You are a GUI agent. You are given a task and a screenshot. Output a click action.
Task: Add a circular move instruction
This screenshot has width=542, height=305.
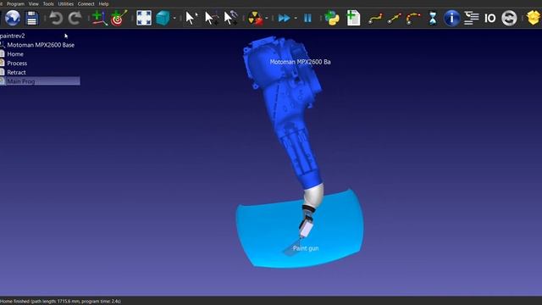[413, 19]
